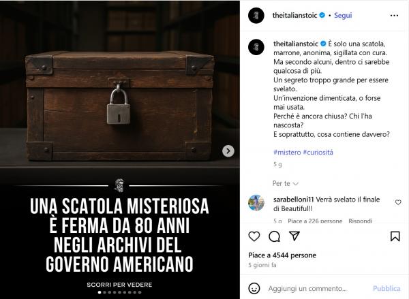Advance carousel with next arrow button
409x299 pixels.
(228, 151)
